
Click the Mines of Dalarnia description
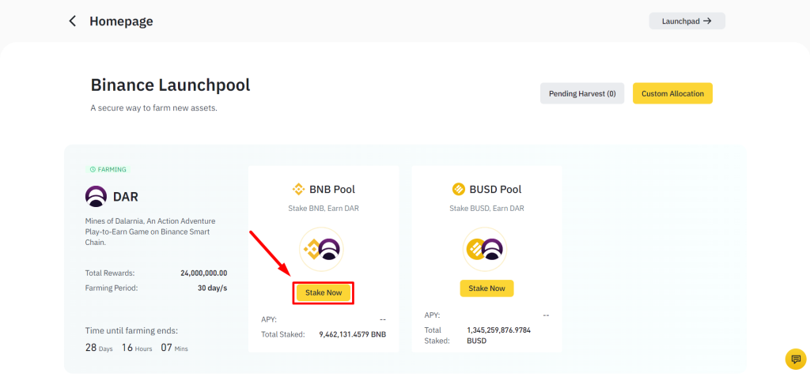click(x=150, y=232)
